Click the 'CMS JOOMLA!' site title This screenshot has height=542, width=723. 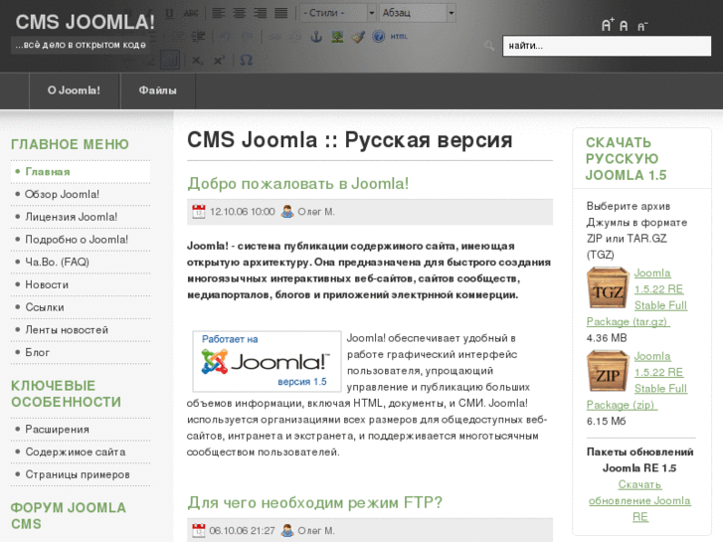[x=86, y=22]
